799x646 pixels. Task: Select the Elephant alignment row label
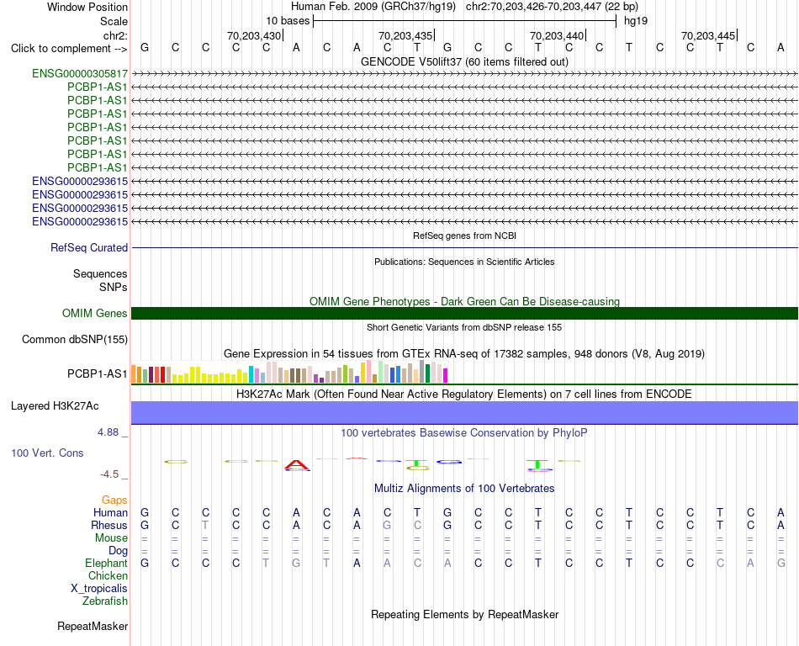106,563
